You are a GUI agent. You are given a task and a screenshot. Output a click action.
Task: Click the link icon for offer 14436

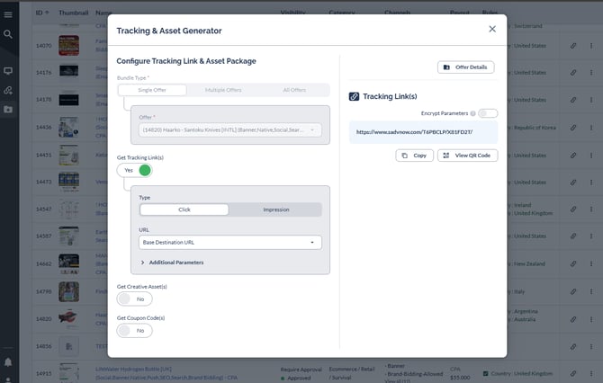pos(573,127)
